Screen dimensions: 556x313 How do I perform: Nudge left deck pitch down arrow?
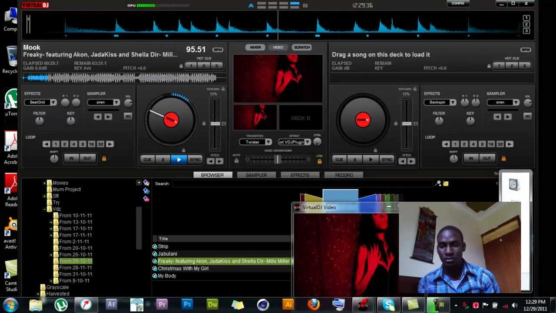[x=211, y=161]
